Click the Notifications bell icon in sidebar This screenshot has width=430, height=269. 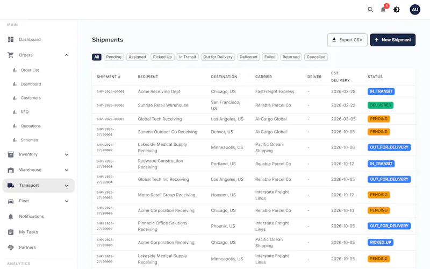point(11,217)
